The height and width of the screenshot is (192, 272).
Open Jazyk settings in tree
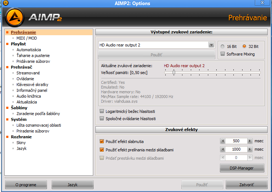(x=21, y=148)
